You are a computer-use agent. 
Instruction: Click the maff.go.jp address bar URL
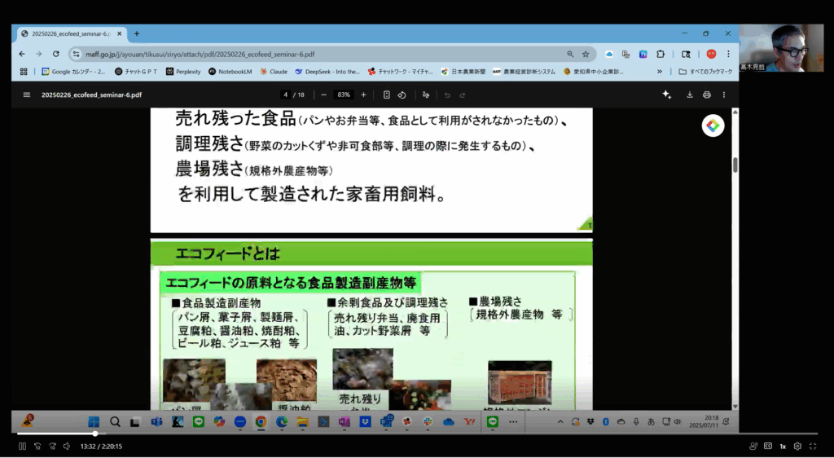click(200, 55)
